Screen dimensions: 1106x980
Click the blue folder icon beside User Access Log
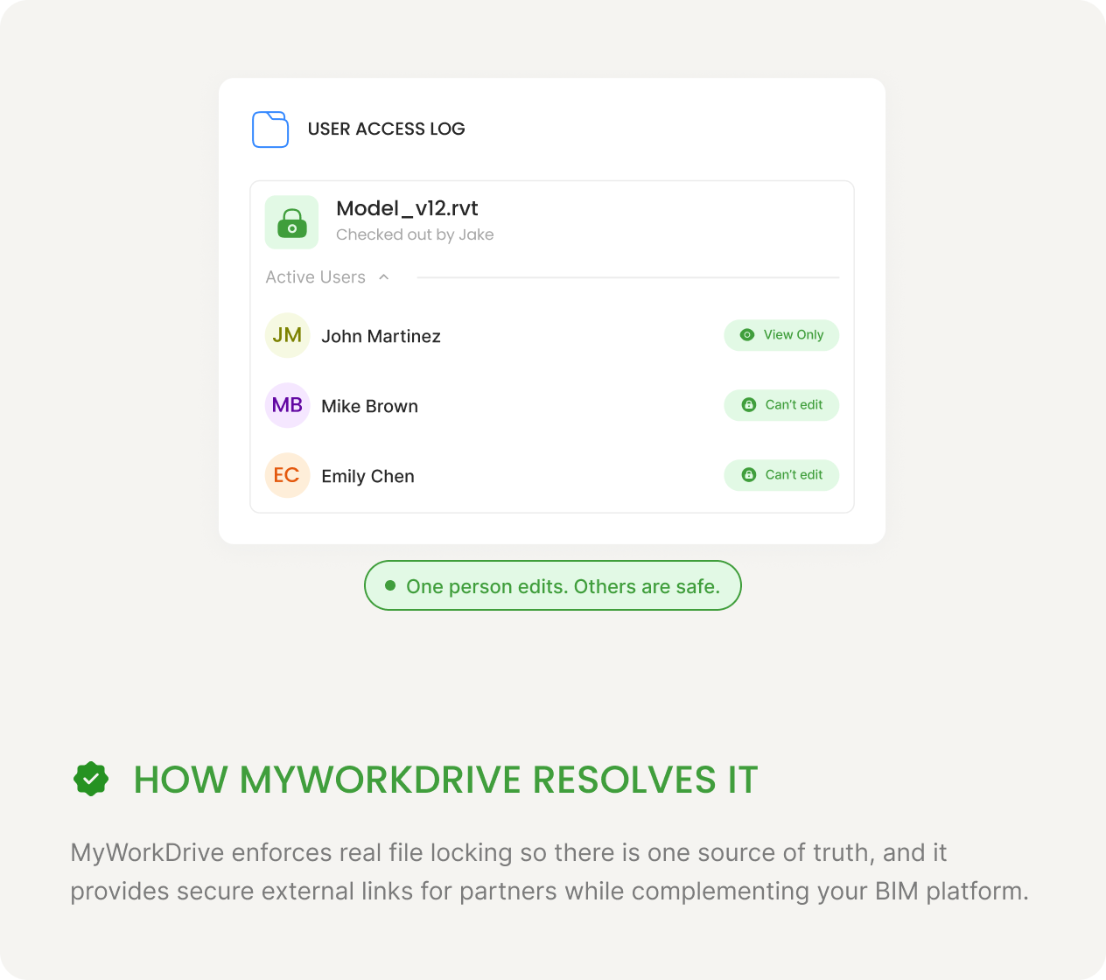270,129
